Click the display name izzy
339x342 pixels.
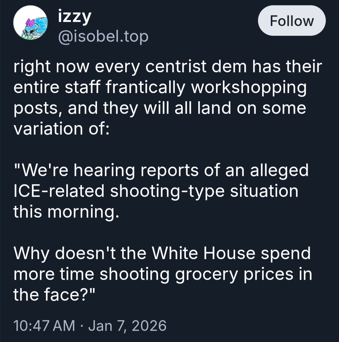point(75,18)
